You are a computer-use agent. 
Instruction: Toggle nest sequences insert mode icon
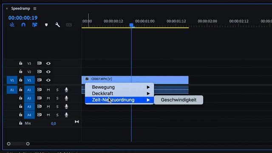(x=12, y=25)
